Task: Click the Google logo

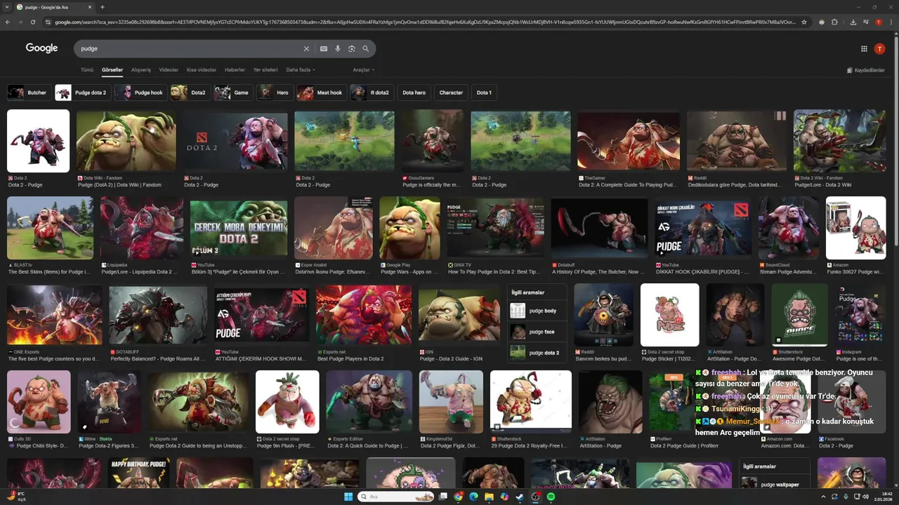Action: click(41, 48)
